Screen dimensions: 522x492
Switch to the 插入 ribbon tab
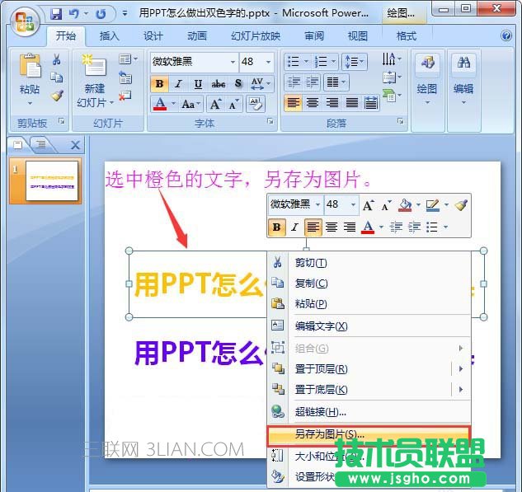pos(109,36)
